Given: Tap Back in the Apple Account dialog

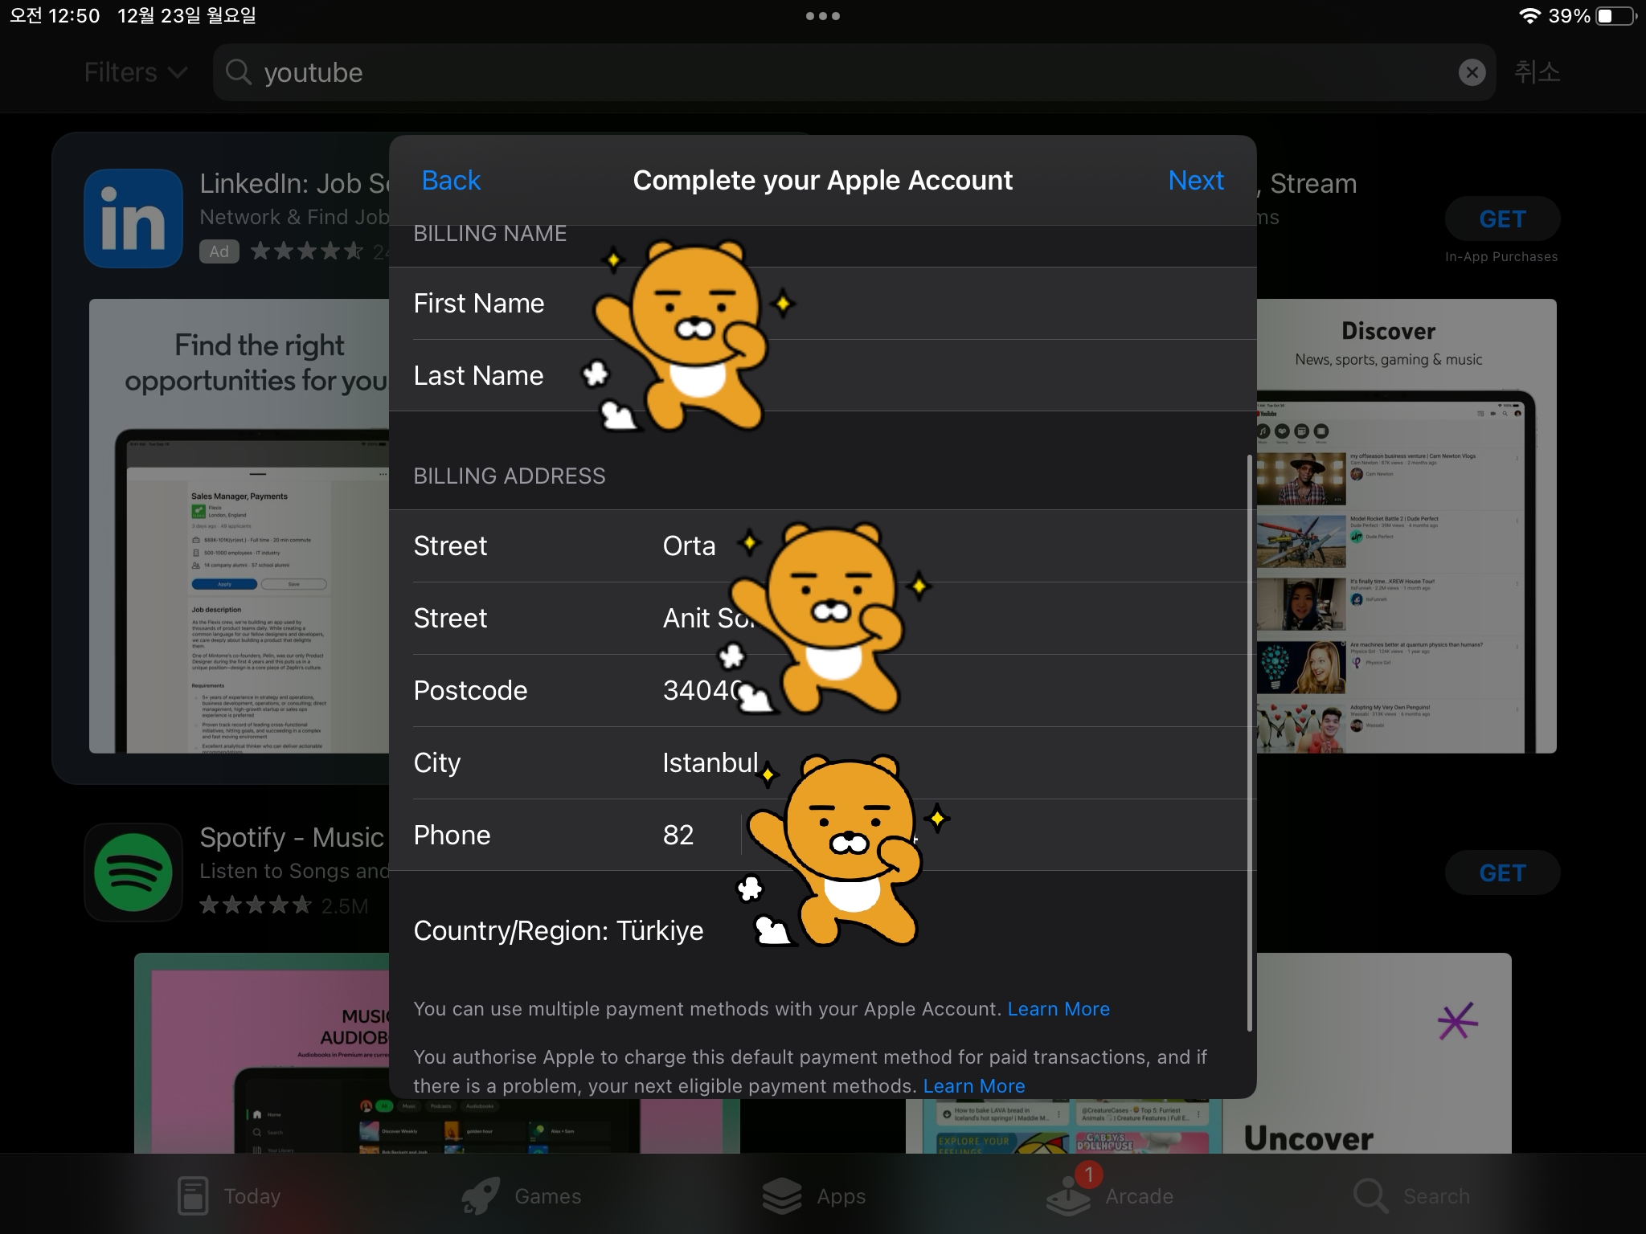Looking at the screenshot, I should point(451,180).
